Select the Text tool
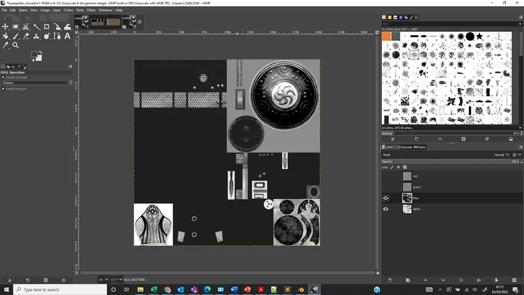The image size is (524, 295). (x=67, y=35)
